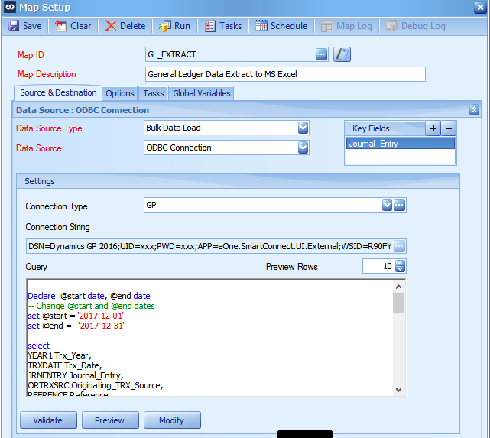
Task: Click the Validate button
Action: point(47,420)
